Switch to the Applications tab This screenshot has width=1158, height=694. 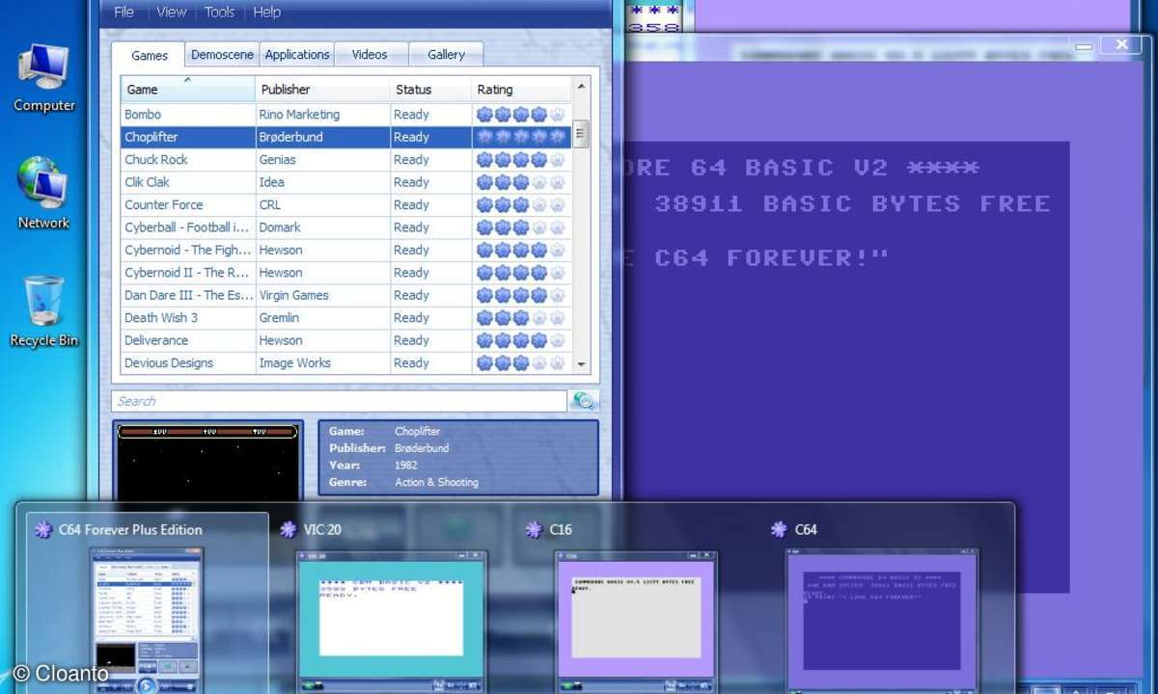click(x=297, y=55)
